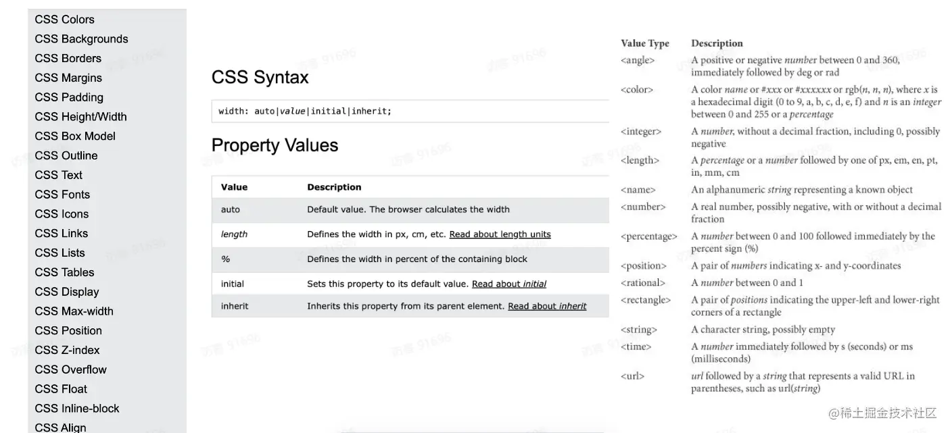Click the '<color>' value type

(637, 89)
